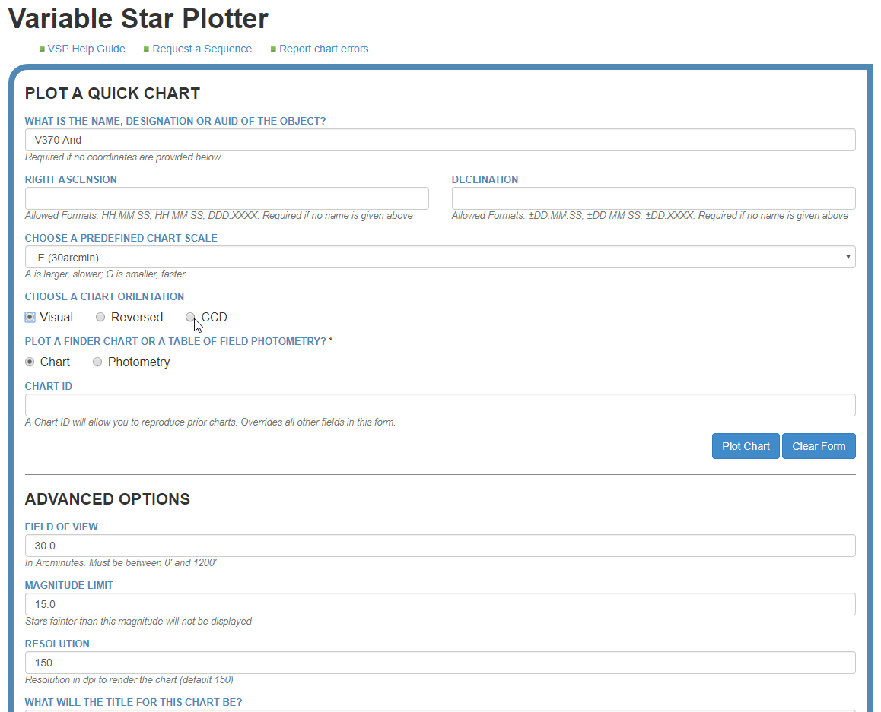Click the 'PLOT A QUICK CHART' heading
Image resolution: width=881 pixels, height=712 pixels.
pyautogui.click(x=113, y=93)
